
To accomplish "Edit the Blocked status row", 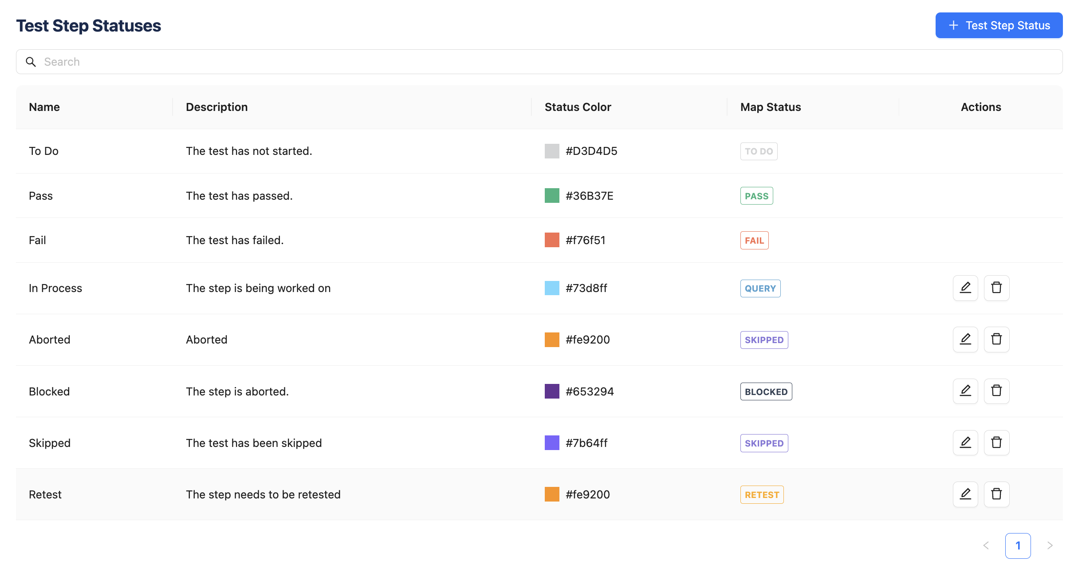I will pyautogui.click(x=965, y=391).
